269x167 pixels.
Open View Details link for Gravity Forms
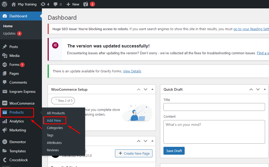tap(132, 71)
